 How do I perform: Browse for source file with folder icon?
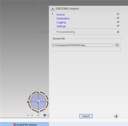click(117, 45)
